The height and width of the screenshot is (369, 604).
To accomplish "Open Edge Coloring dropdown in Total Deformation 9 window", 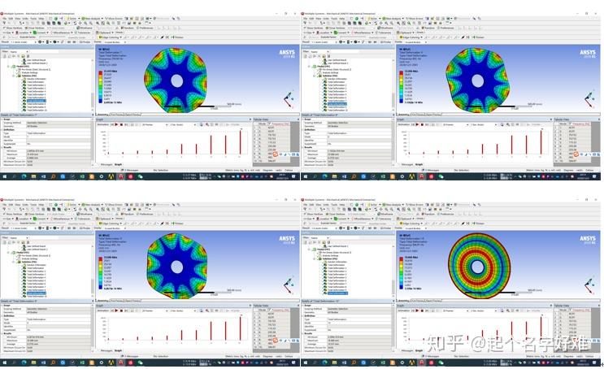I will [x=111, y=224].
